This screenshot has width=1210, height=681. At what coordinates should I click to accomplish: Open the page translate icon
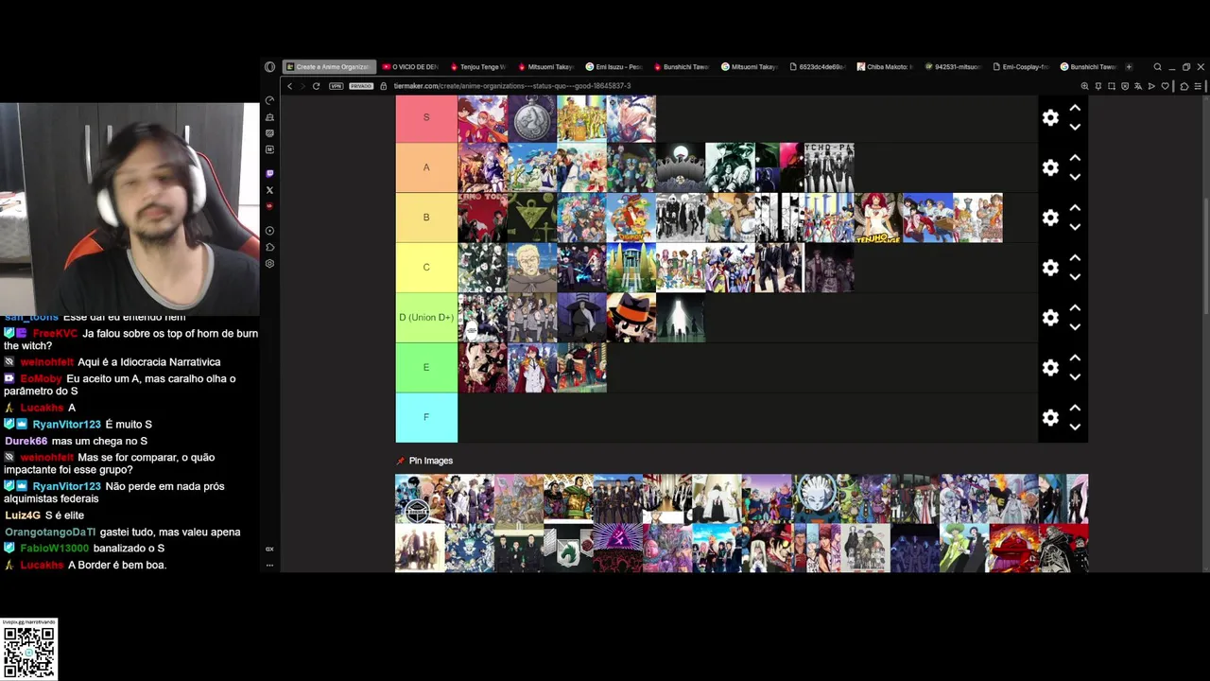point(1138,86)
